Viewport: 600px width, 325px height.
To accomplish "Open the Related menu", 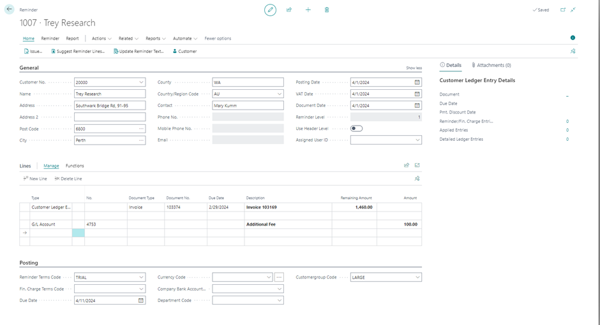I will pos(128,39).
